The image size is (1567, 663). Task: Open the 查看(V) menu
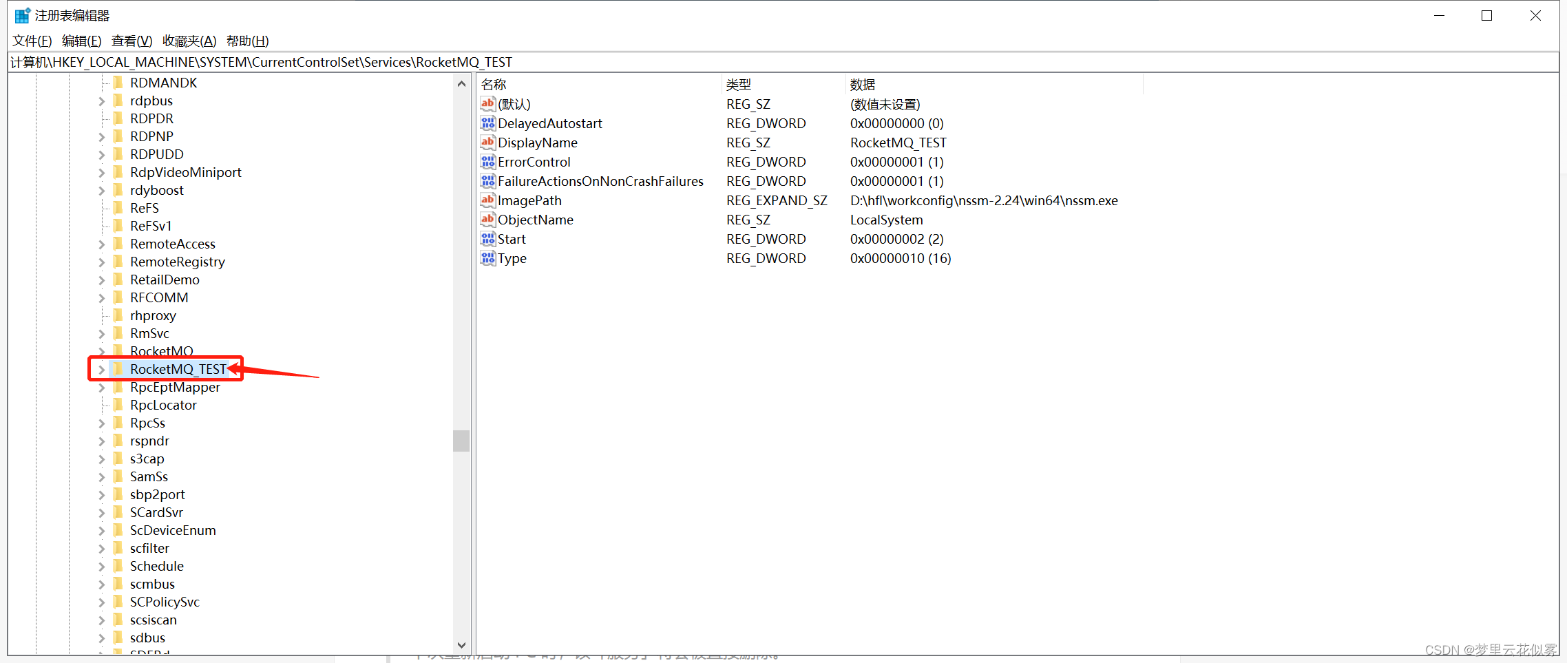coord(132,41)
